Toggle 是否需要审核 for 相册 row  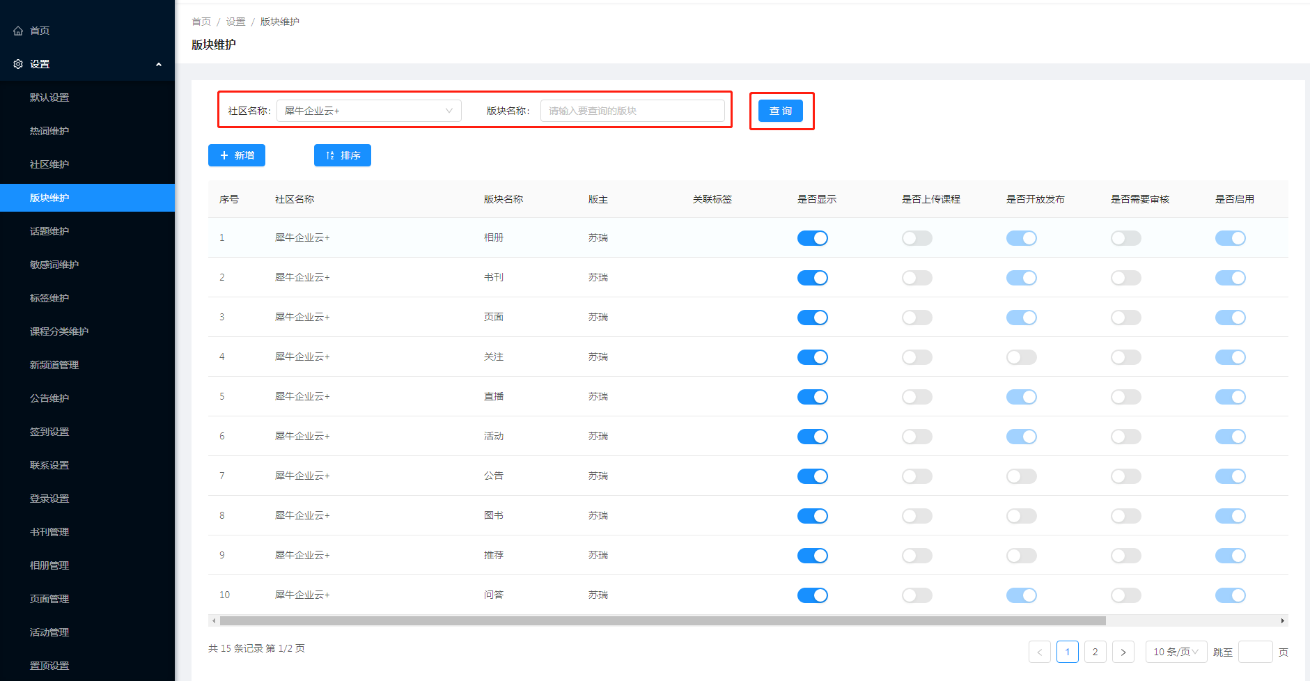click(1126, 238)
